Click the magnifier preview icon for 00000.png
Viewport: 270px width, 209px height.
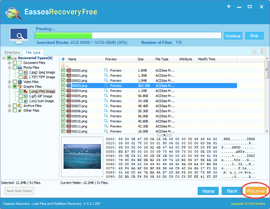click(106, 70)
